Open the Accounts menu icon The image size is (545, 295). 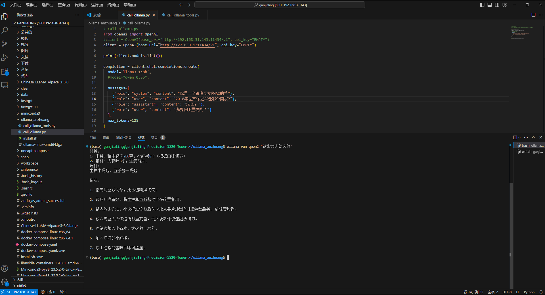5,268
